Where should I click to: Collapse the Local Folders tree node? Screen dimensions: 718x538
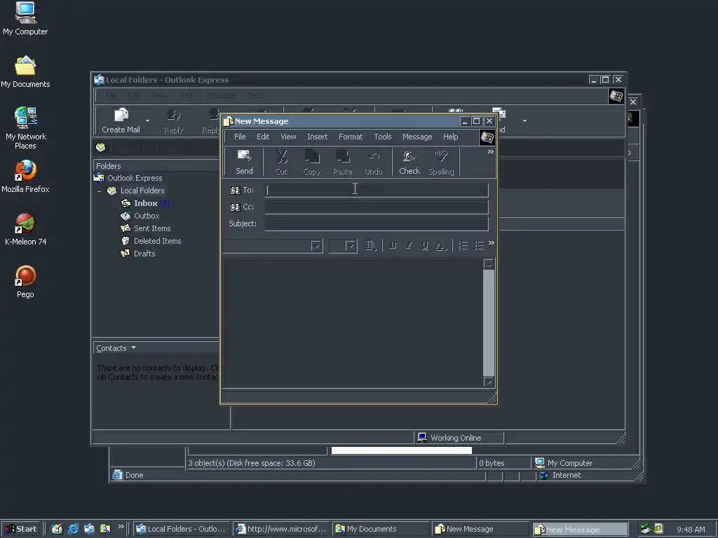[100, 191]
